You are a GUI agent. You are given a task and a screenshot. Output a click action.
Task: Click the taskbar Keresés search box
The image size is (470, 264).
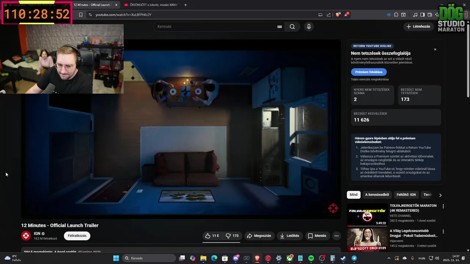click(150, 258)
